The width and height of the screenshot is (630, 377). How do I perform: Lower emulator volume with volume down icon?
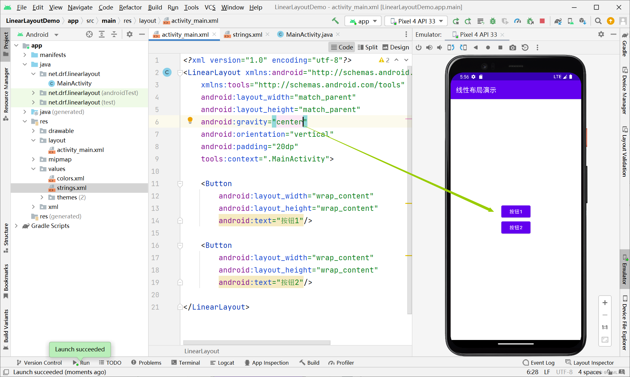pyautogui.click(x=440, y=47)
